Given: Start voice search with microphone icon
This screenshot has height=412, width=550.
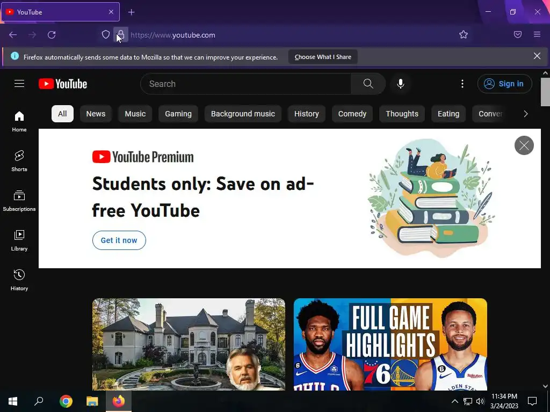Looking at the screenshot, I should pos(401,84).
